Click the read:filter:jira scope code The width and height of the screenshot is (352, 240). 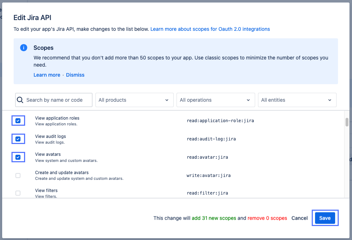[207, 193]
